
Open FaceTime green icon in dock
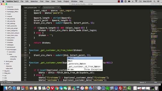click(x=65, y=88)
